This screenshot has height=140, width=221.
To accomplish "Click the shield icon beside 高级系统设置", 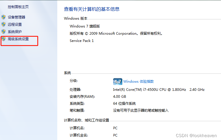I will click(x=3, y=39).
